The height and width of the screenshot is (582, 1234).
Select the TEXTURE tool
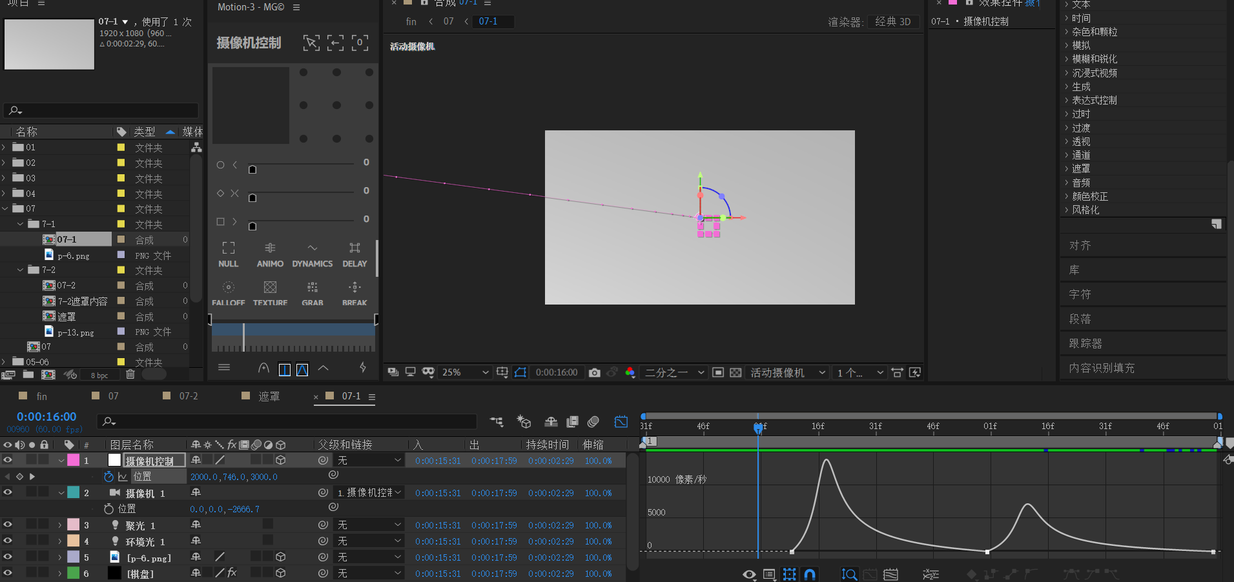pyautogui.click(x=270, y=294)
